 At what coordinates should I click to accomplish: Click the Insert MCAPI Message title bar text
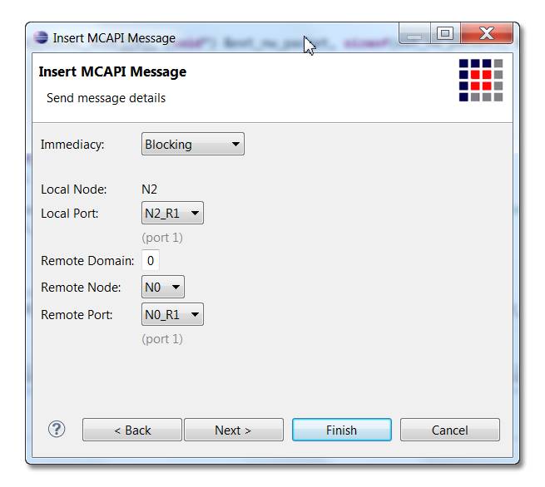(114, 38)
